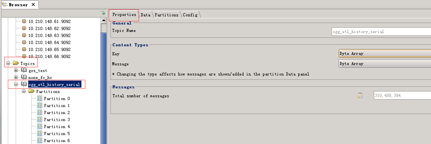Click the green arrow icon above the tree
The height and width of the screenshot is (144, 431).
click(x=103, y=13)
